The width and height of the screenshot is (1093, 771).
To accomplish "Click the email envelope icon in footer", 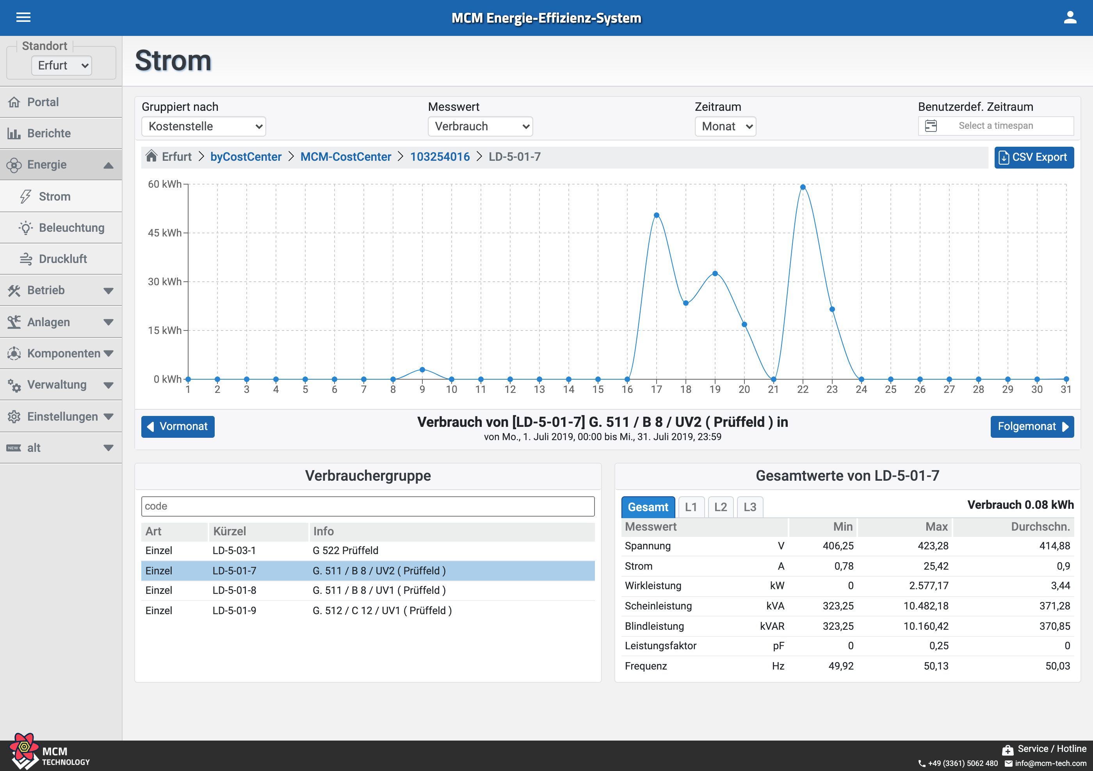I will tap(1009, 763).
